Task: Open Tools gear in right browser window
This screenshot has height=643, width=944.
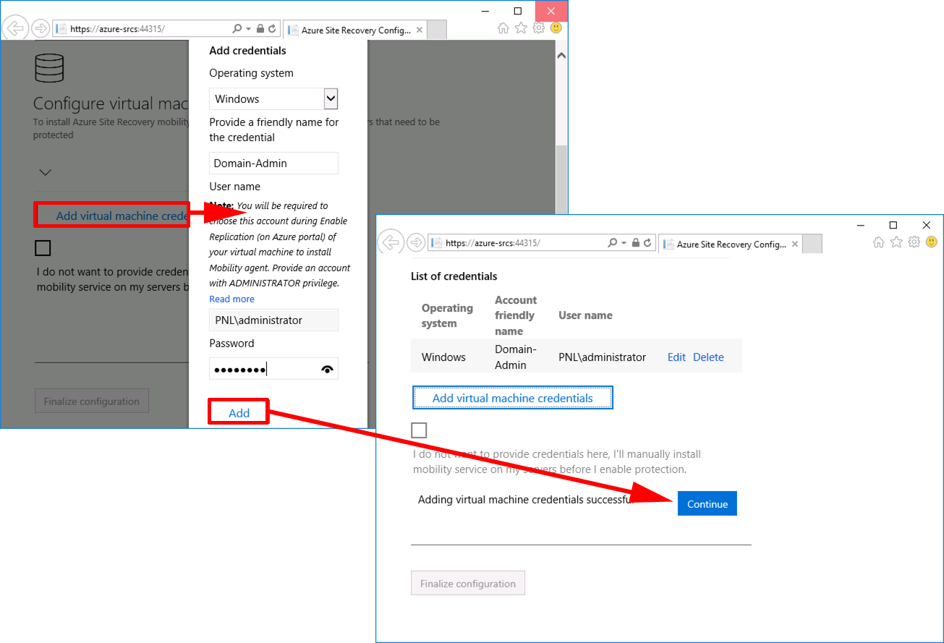Action: click(x=914, y=242)
